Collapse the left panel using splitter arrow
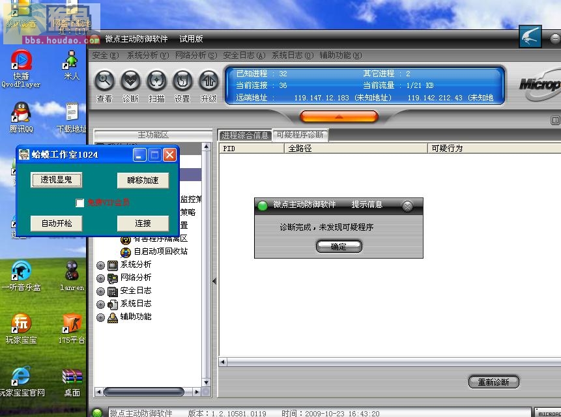 coord(214,281)
